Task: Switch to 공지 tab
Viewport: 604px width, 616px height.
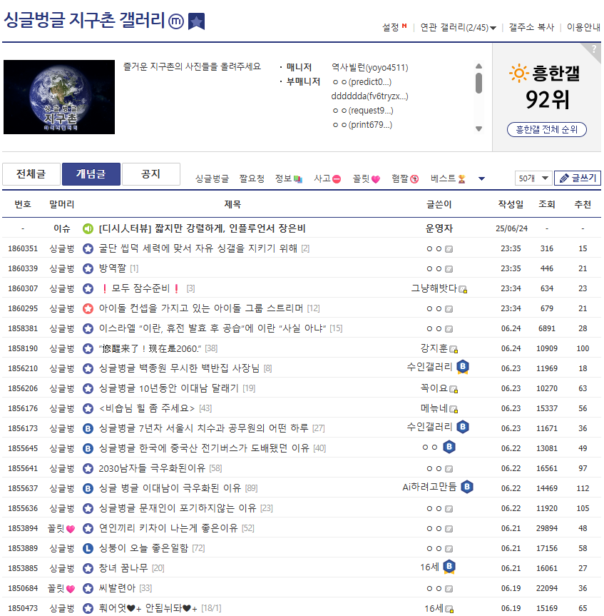Action: 151,174
